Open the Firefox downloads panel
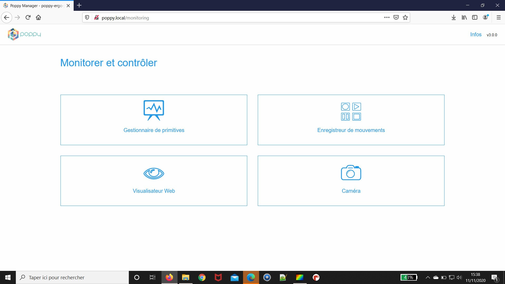The height and width of the screenshot is (284, 505). point(454,18)
